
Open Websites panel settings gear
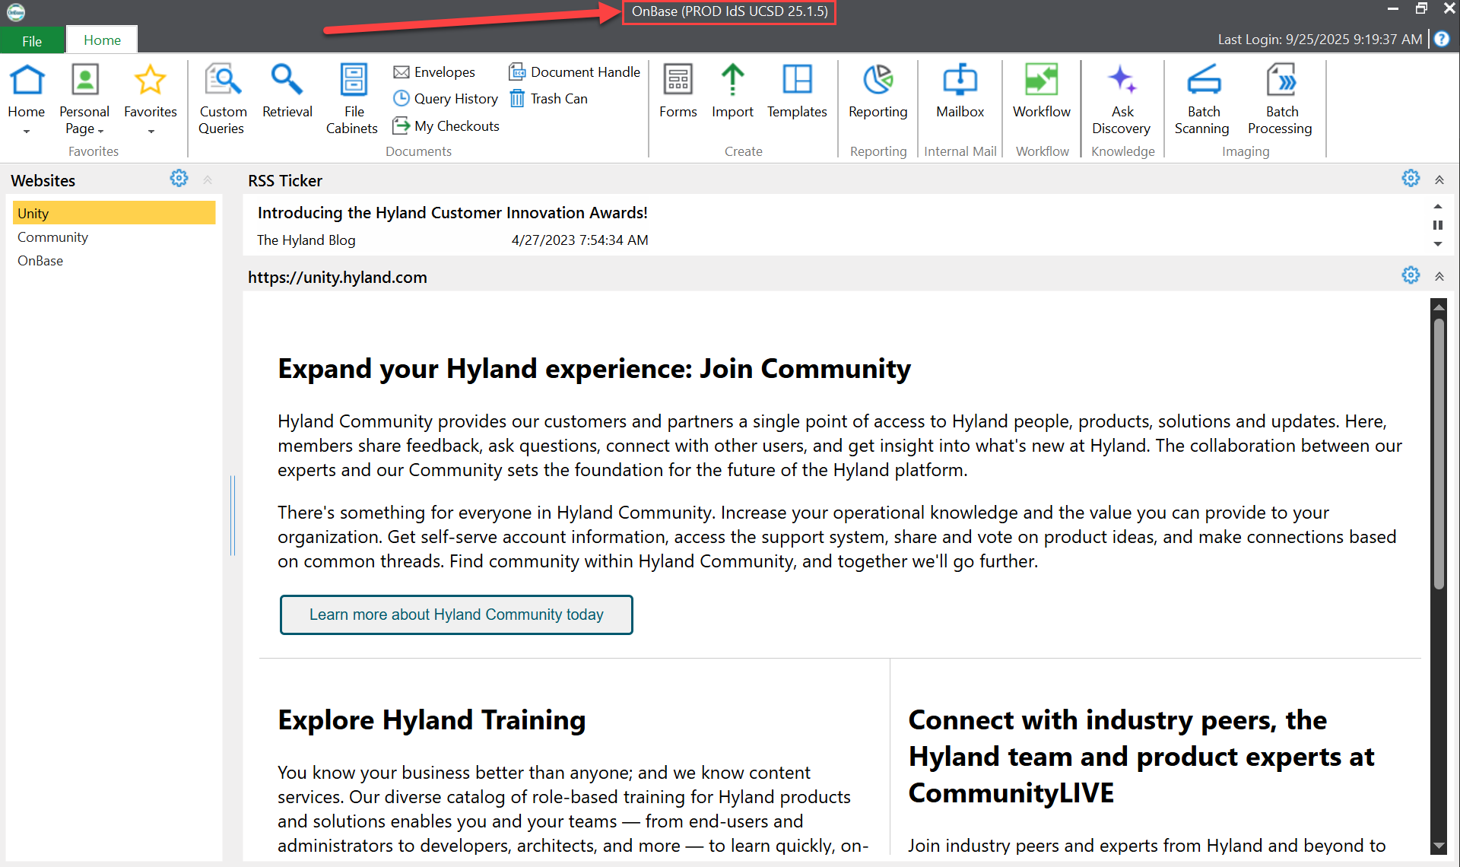pyautogui.click(x=179, y=179)
